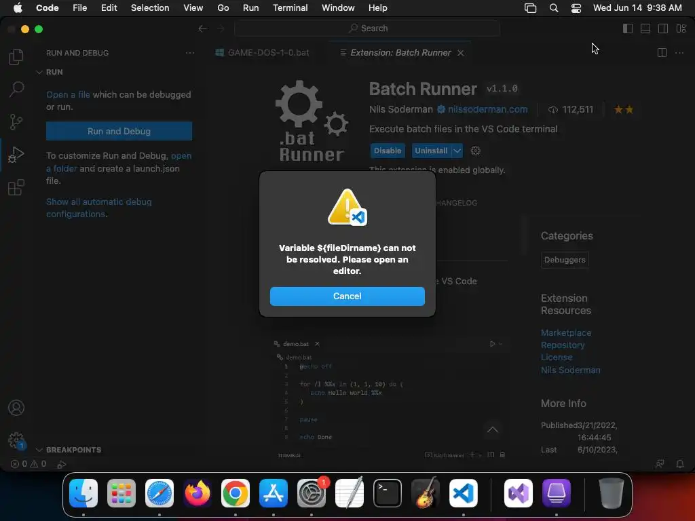Click the Disable extension button
This screenshot has height=521, width=695.
coord(388,151)
